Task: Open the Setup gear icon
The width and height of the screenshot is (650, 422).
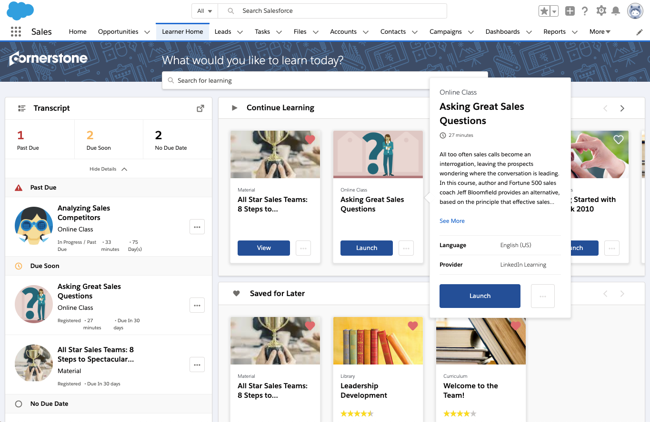Action: 601,11
